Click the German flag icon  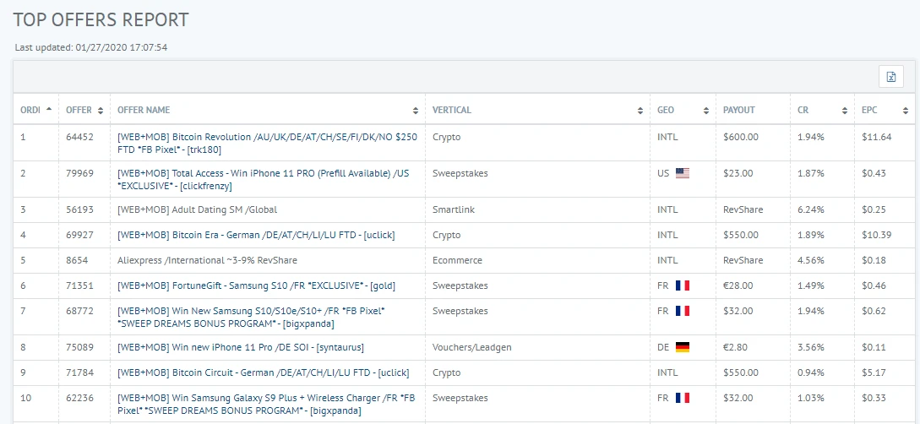683,347
